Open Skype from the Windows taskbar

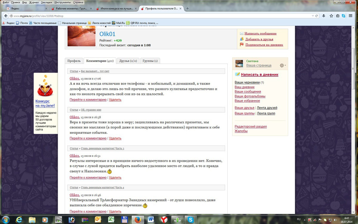190,220
